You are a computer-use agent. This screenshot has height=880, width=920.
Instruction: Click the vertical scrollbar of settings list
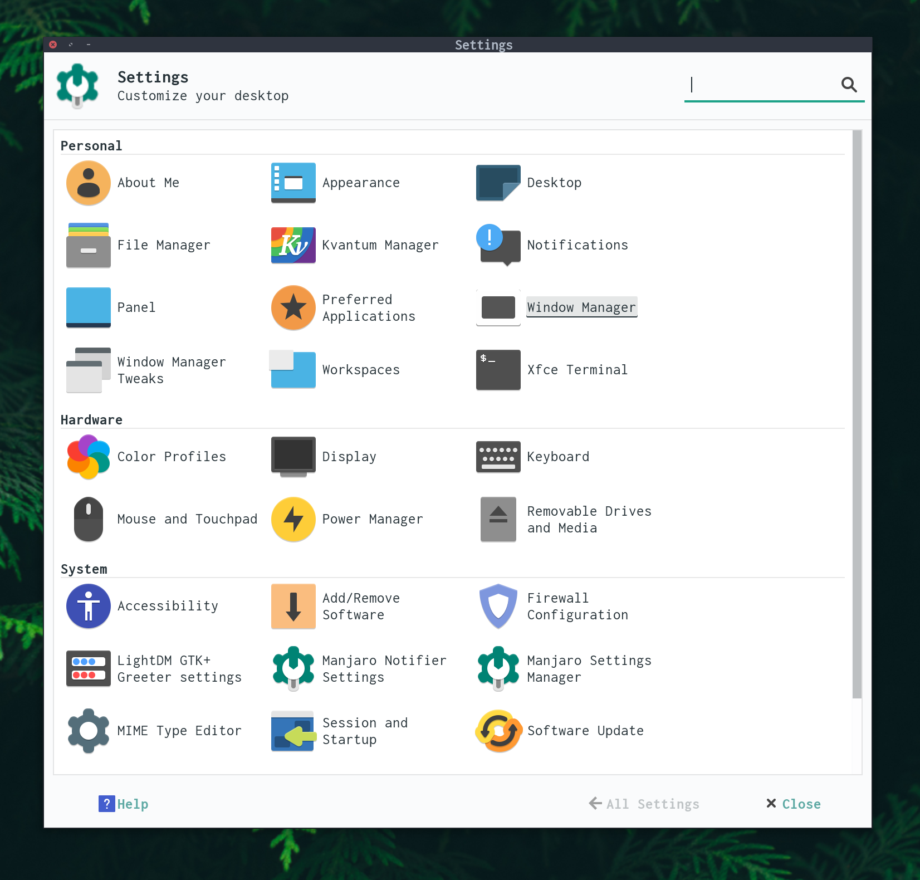[x=857, y=414]
